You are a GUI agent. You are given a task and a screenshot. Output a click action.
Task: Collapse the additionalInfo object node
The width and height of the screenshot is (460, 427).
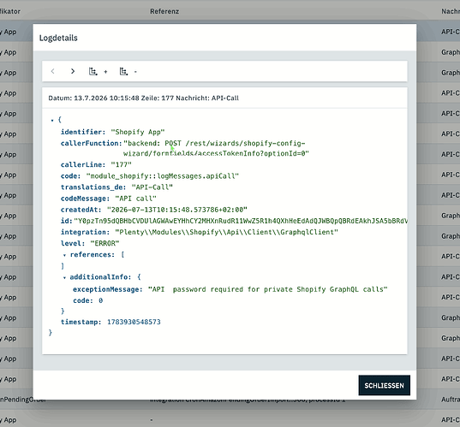point(64,277)
